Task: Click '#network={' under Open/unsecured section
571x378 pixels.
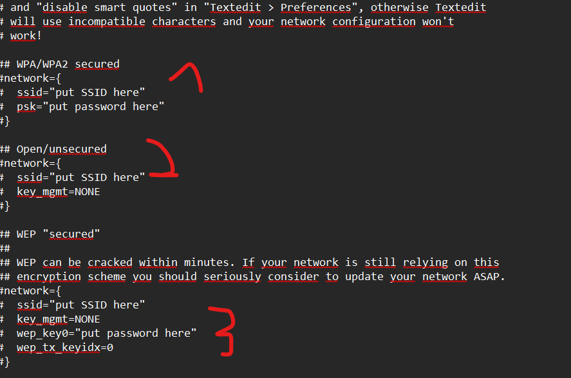Action: point(31,164)
